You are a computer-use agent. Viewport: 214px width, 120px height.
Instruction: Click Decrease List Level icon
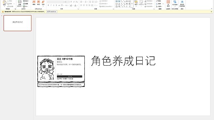(x=90, y=2)
